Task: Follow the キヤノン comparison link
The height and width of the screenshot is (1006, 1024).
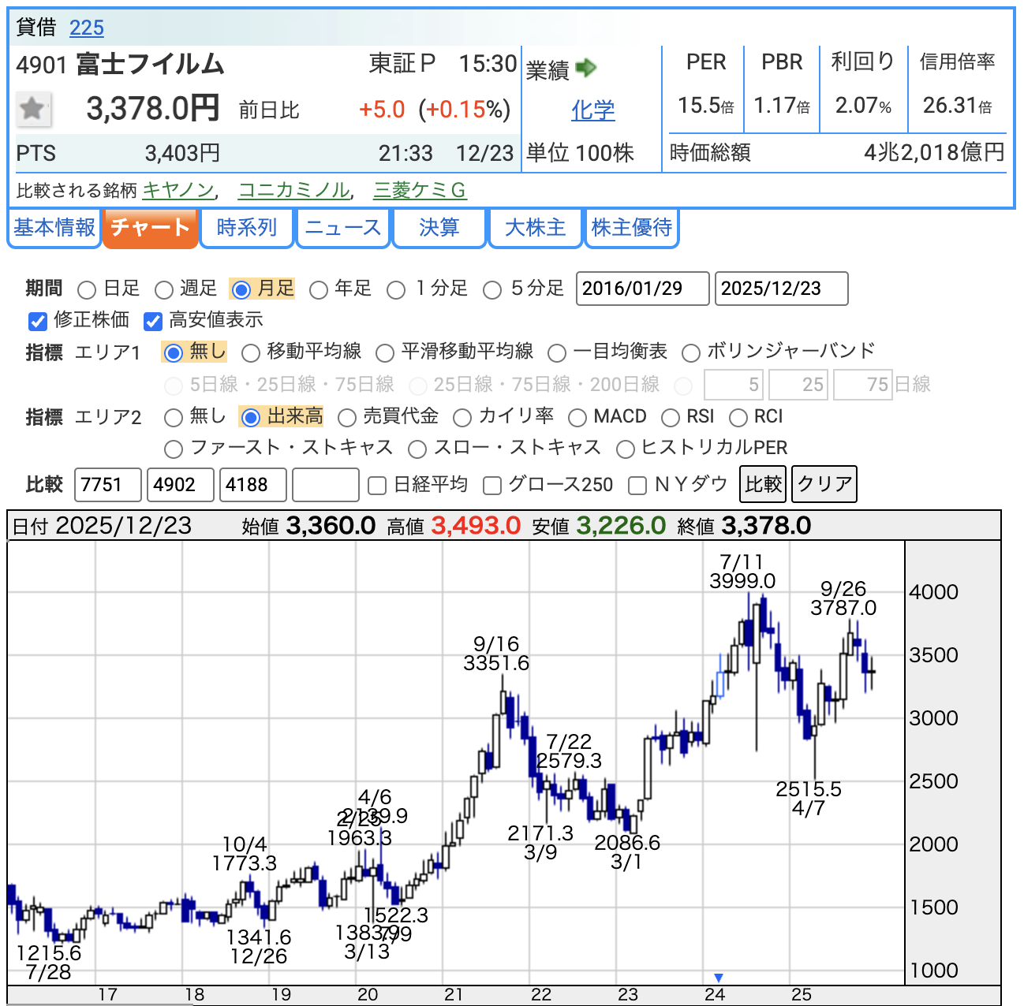Action: [178, 191]
